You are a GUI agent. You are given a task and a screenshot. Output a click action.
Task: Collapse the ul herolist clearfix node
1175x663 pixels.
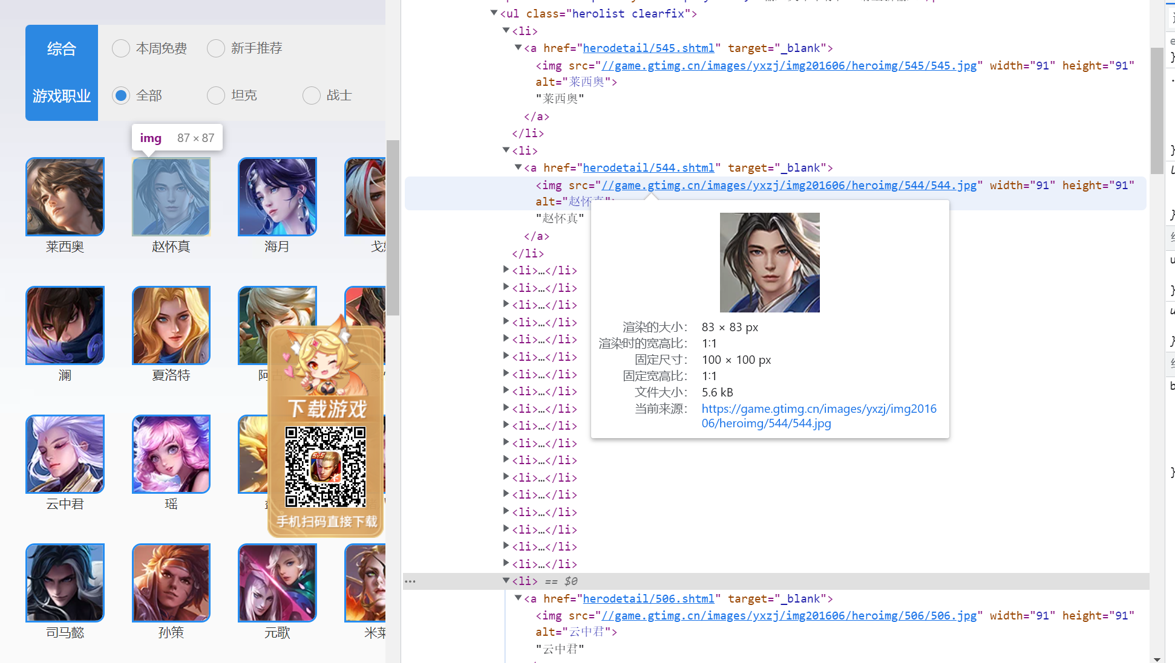tap(494, 13)
